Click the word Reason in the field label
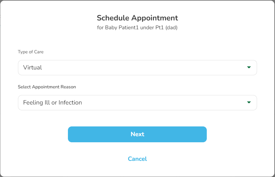This screenshot has width=275, height=177. coord(69,87)
